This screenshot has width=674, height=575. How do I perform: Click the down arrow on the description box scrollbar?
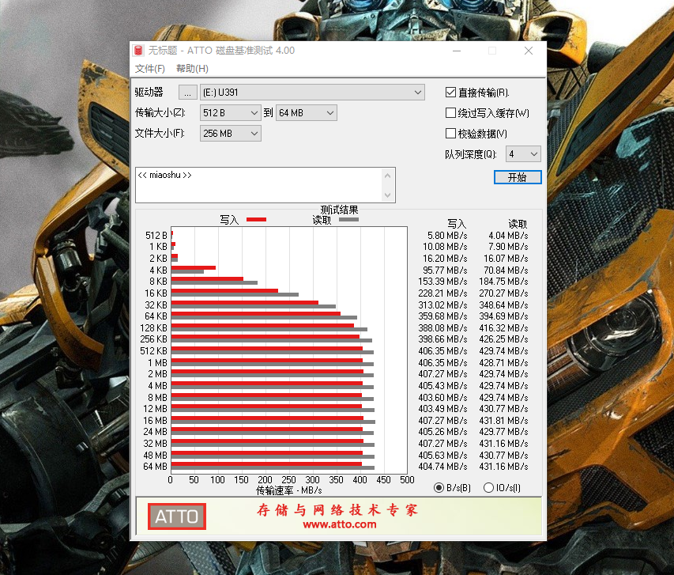386,195
